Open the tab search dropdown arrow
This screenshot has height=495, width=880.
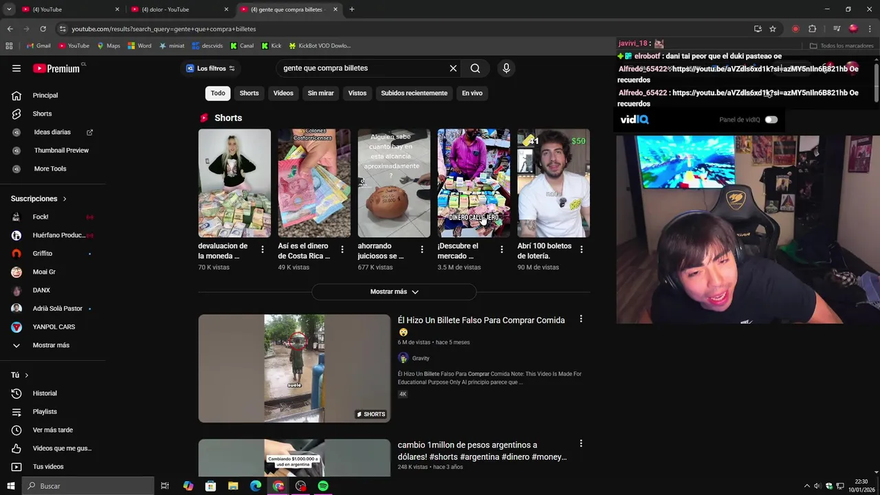pos(9,10)
